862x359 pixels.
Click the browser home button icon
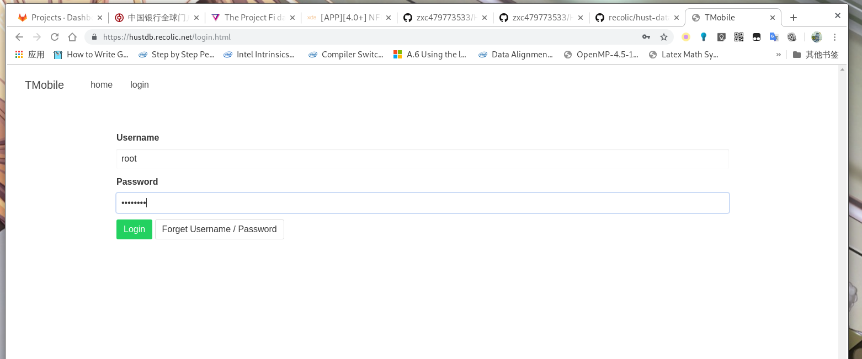click(72, 37)
